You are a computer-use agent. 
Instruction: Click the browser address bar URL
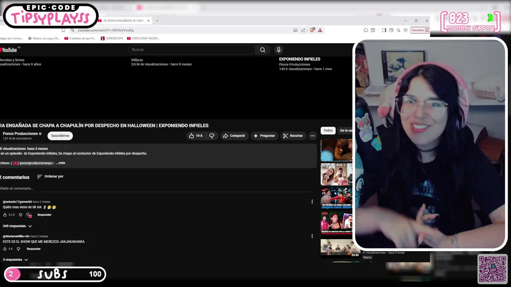pos(105,30)
